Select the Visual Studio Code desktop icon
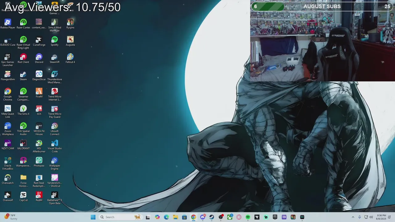This screenshot has height=222, width=395. tap(55, 146)
